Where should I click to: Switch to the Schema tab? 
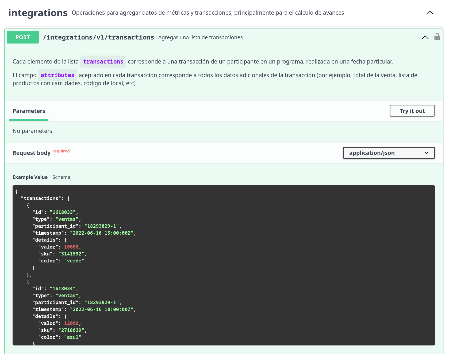(x=61, y=177)
